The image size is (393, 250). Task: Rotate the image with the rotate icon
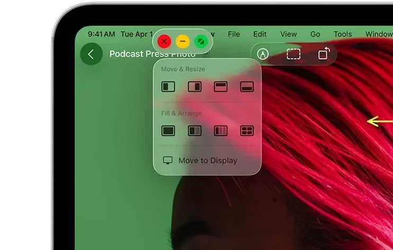[324, 54]
